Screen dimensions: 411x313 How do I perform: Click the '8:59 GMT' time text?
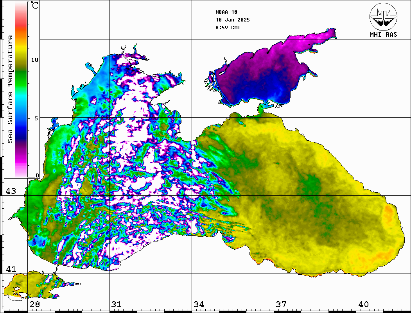(228, 27)
